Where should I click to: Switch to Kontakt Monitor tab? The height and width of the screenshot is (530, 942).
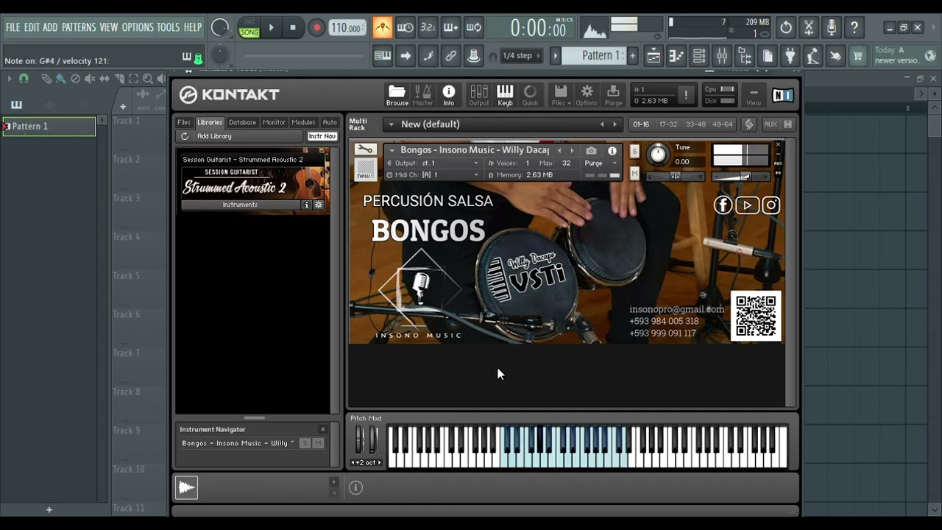pos(274,122)
